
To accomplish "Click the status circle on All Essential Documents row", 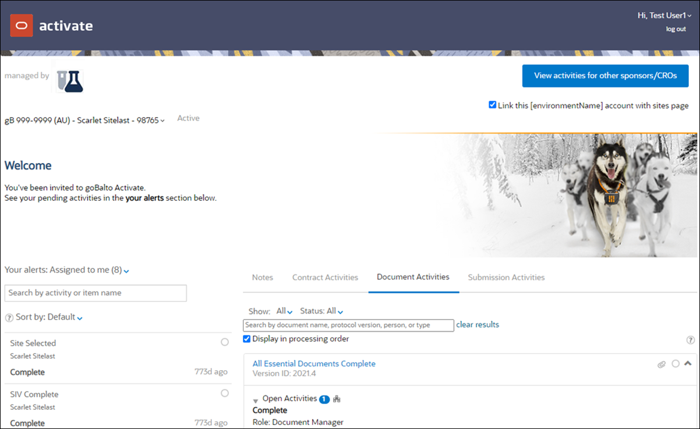I will click(676, 364).
